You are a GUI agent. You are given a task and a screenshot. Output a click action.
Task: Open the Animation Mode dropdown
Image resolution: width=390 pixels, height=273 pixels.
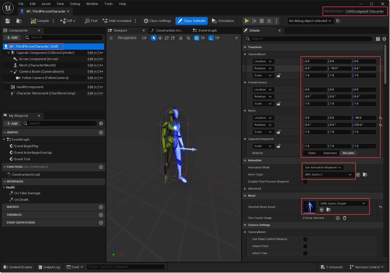click(323, 168)
